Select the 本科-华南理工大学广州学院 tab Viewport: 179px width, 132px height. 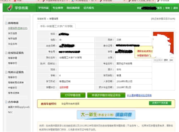click(56, 26)
